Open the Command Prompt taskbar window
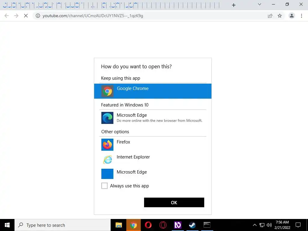308x231 pixels. [207, 225]
